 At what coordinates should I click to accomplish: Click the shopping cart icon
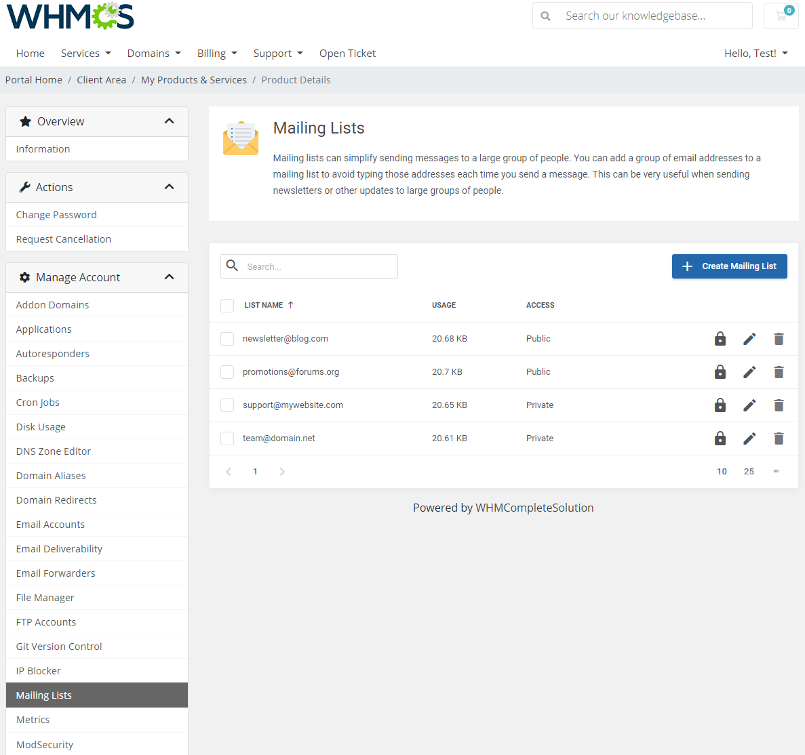[781, 15]
